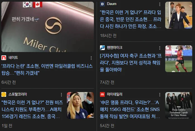Screen dimensions: 195x131
Task: Open three-dot menu for the Daum article
Action: 160,4
